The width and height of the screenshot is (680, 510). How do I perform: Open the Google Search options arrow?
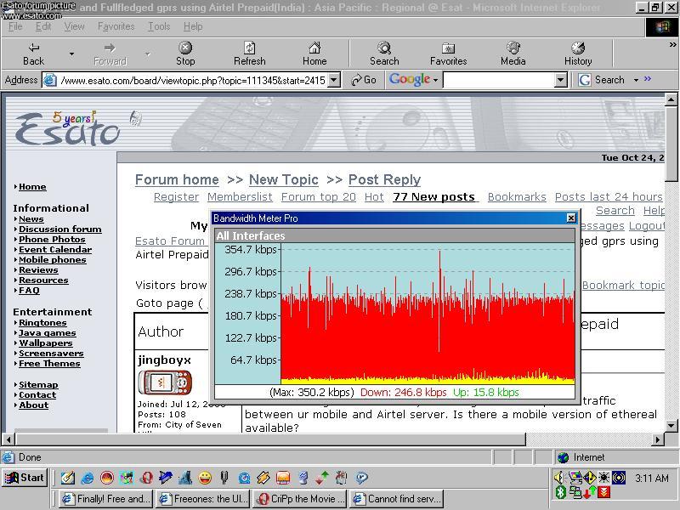point(636,80)
